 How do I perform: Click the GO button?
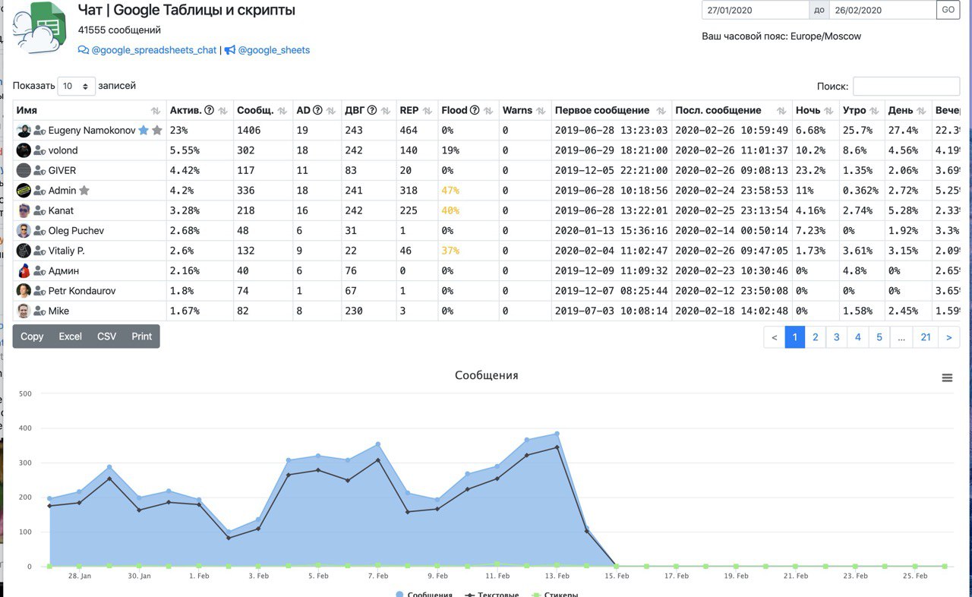click(x=948, y=10)
